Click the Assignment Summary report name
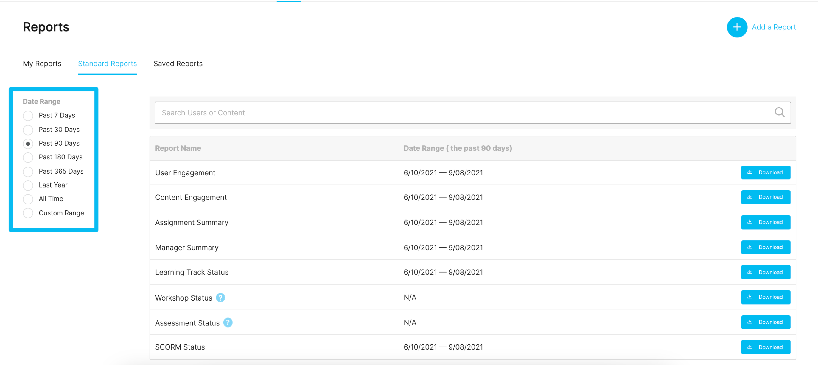This screenshot has height=365, width=818. tap(192, 222)
